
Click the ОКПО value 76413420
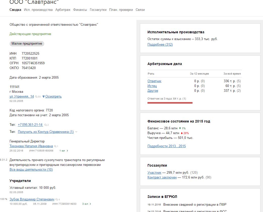pos(29,68)
